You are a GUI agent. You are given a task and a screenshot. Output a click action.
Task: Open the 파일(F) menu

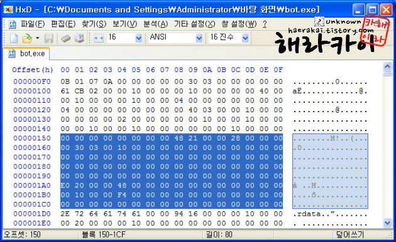tap(33, 24)
